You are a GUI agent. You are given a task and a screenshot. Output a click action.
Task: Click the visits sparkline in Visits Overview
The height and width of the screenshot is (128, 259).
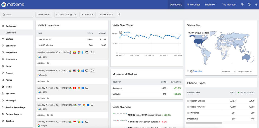click(120, 114)
